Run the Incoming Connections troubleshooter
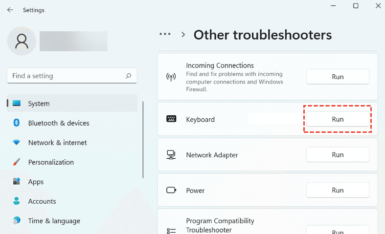Viewport: 385px width, 234px height. pos(338,77)
